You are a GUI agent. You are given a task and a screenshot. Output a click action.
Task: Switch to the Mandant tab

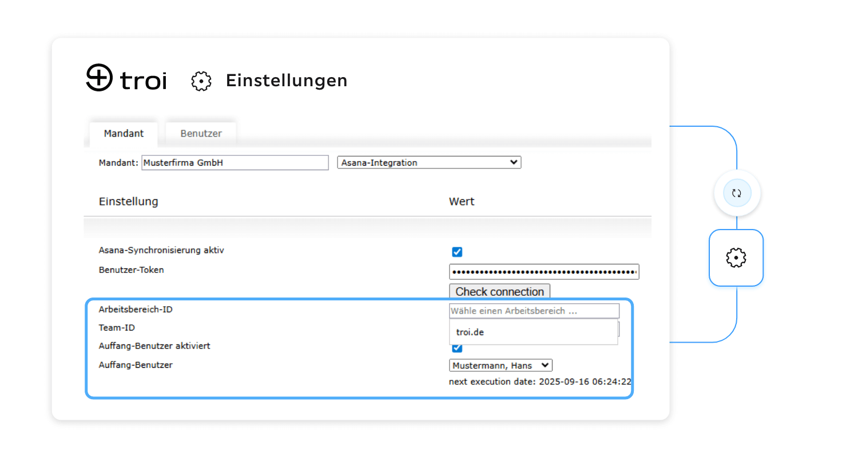[124, 134]
